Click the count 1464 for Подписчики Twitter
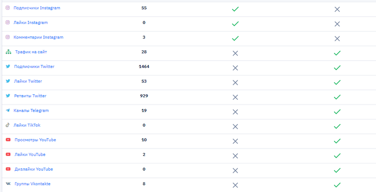The height and width of the screenshot is (192, 376). (x=144, y=67)
